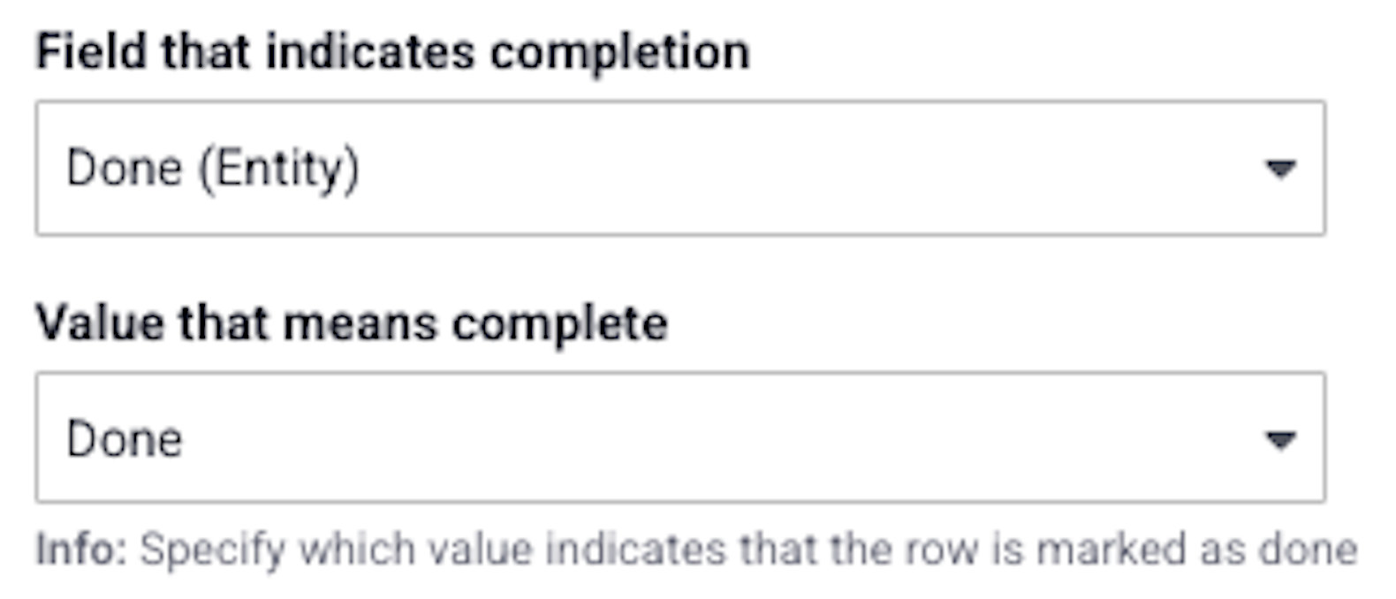Click empty space inside the 'Done (Entity)' box

(795, 168)
